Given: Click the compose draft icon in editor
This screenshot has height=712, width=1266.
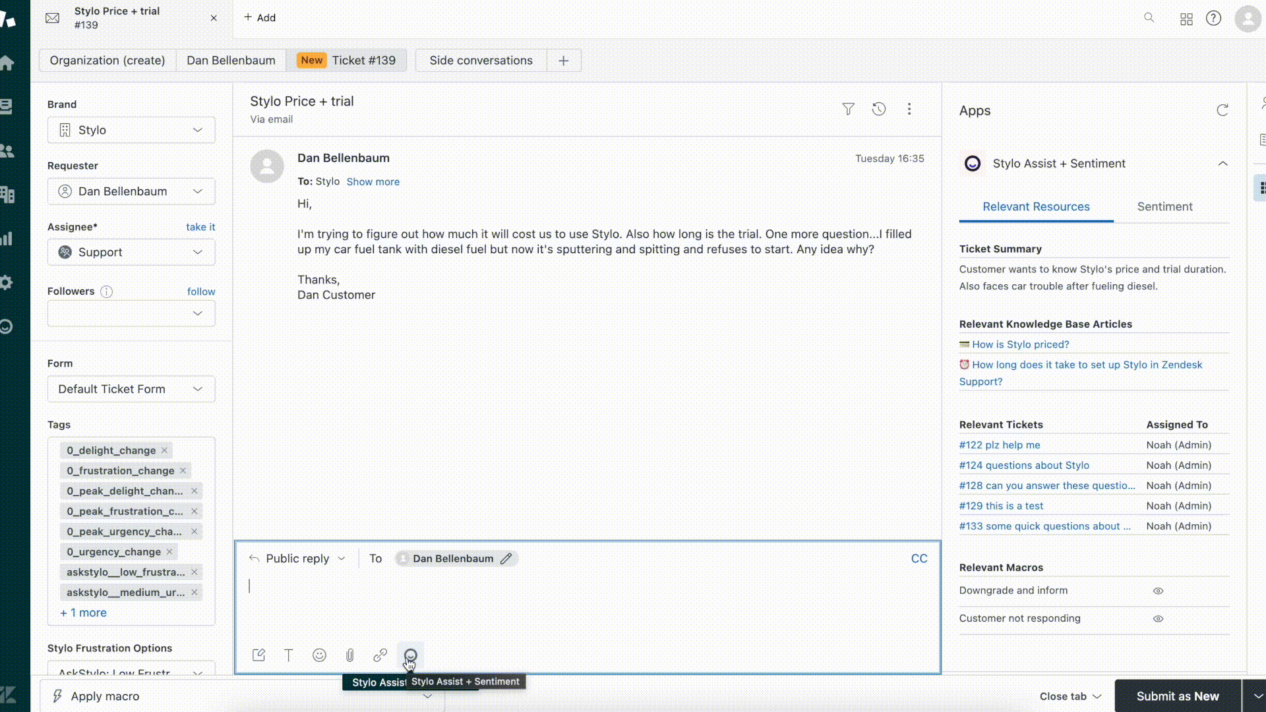Looking at the screenshot, I should 258,655.
